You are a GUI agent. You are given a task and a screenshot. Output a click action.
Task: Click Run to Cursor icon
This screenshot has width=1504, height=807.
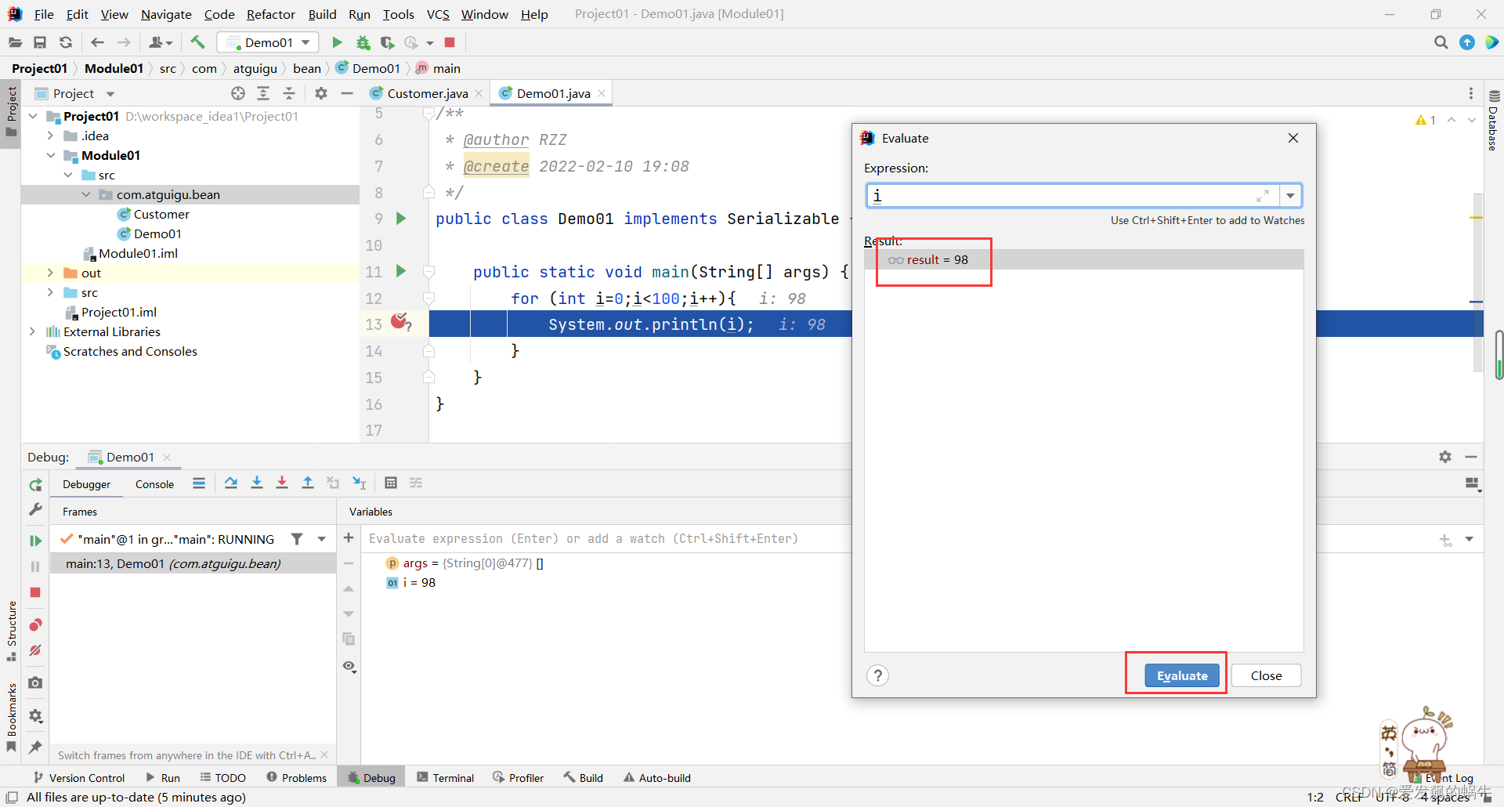coord(360,483)
